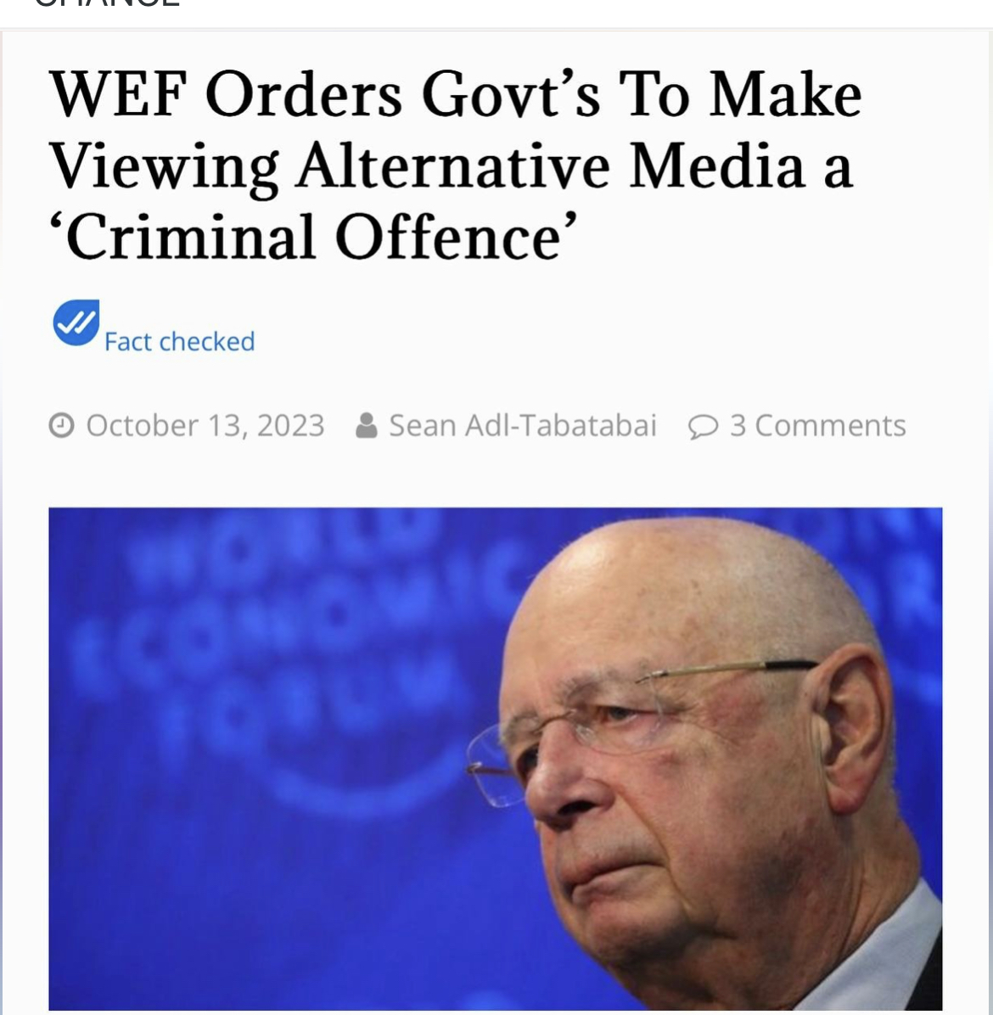
Task: Click the speech bubble comments icon
Action: [703, 427]
